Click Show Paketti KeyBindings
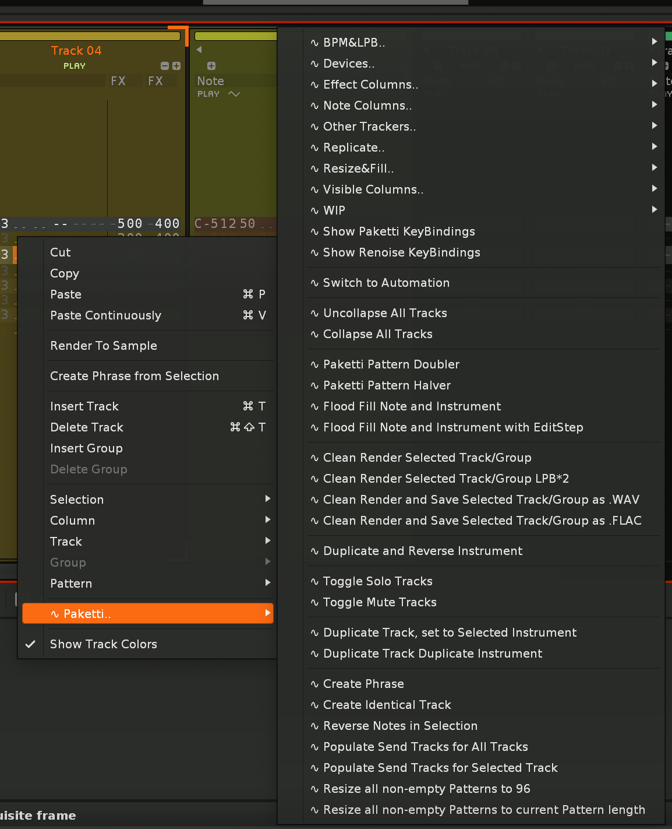The height and width of the screenshot is (829, 672). 399,231
